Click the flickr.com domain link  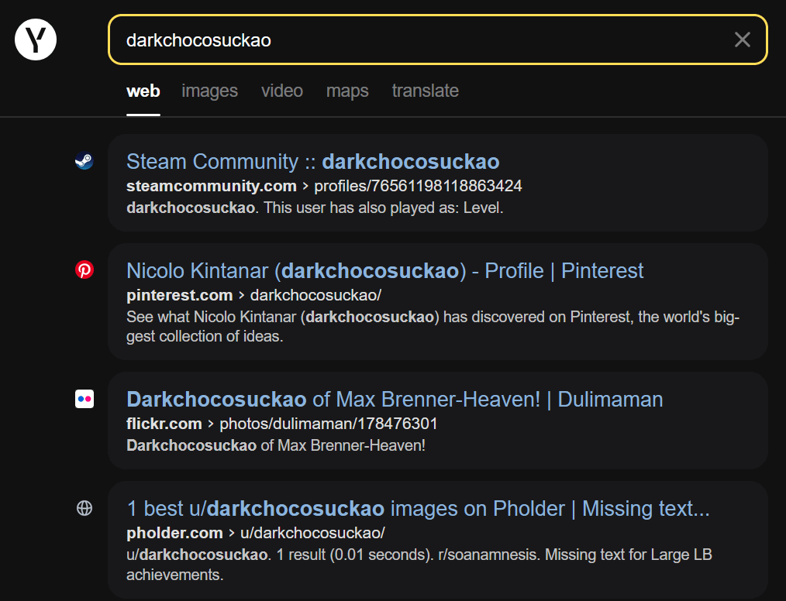(x=164, y=424)
